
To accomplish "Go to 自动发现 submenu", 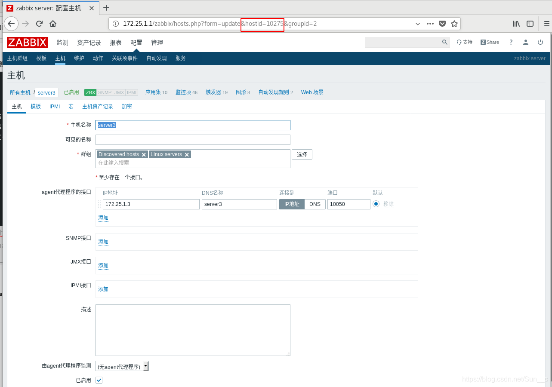I will click(157, 58).
